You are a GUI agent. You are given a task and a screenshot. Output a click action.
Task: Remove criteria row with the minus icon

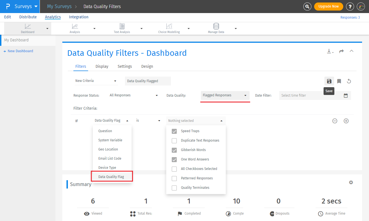335,121
